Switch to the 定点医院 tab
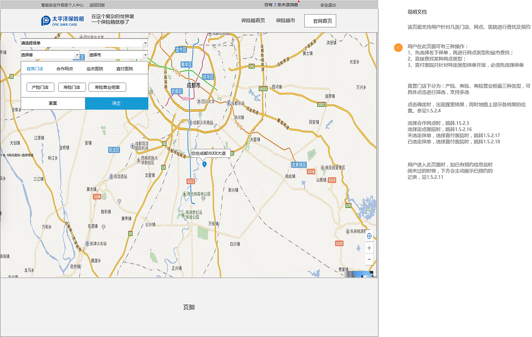 click(x=95, y=69)
